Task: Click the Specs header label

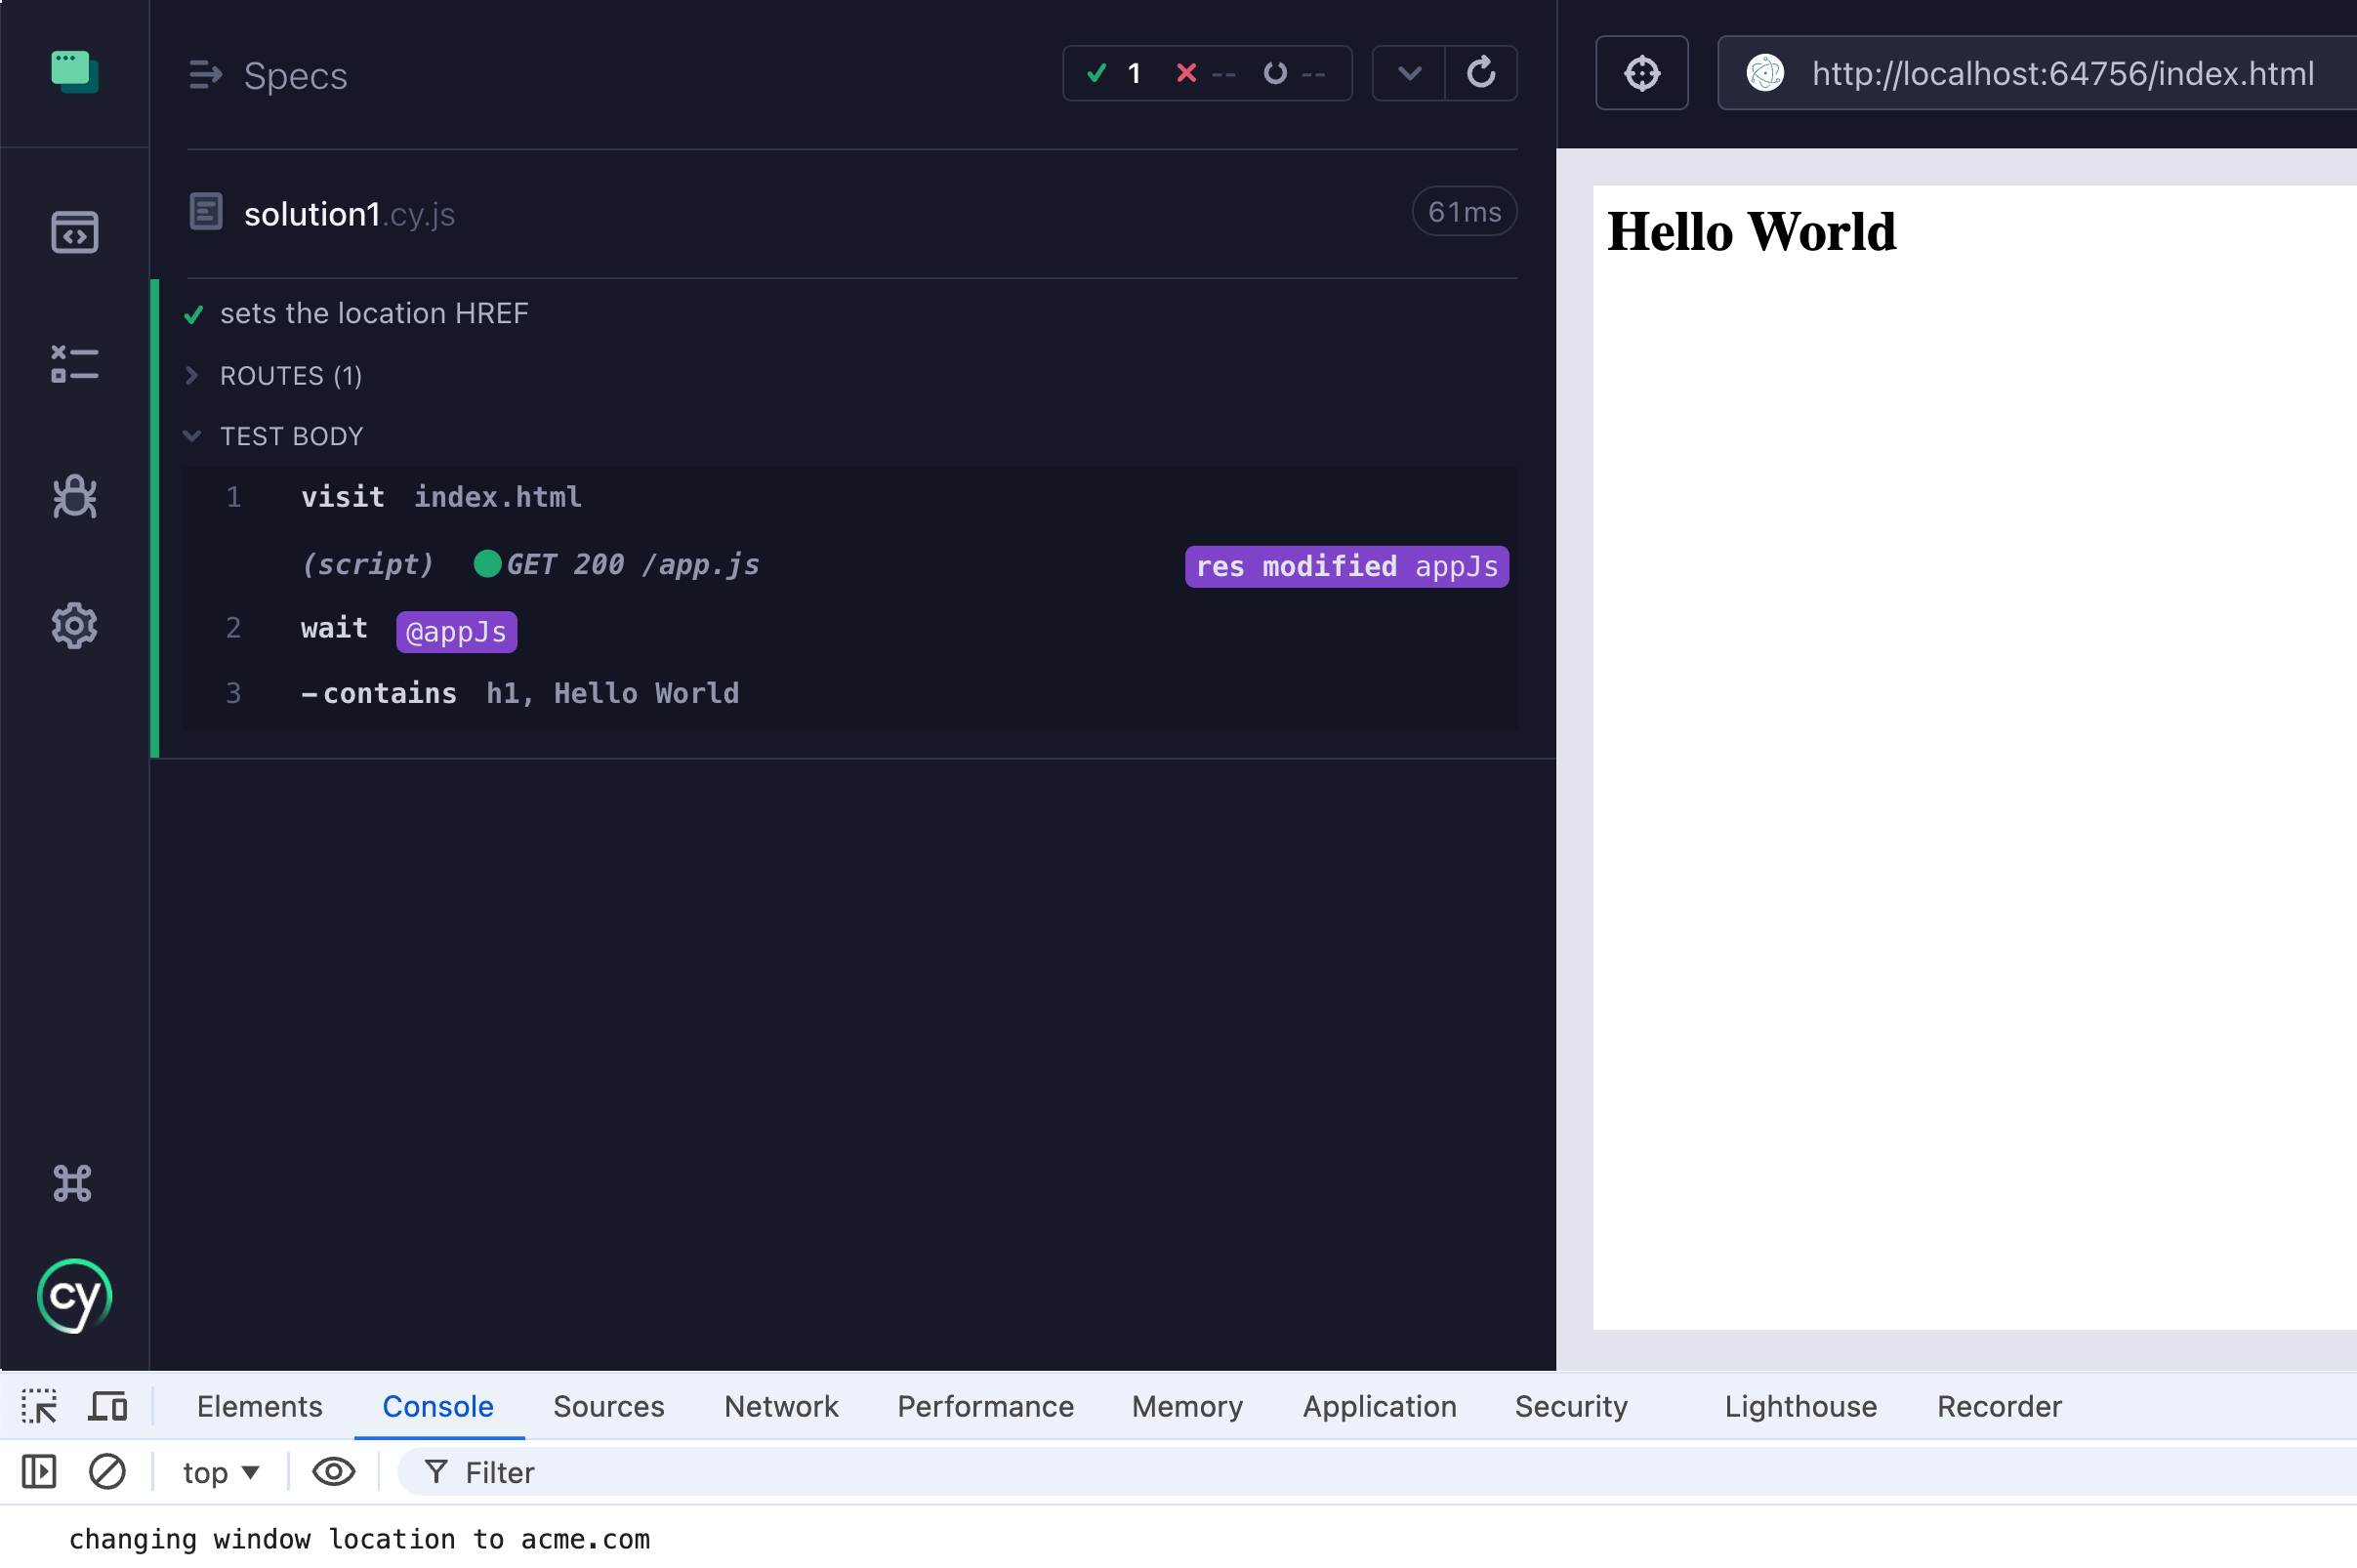Action: (x=295, y=76)
